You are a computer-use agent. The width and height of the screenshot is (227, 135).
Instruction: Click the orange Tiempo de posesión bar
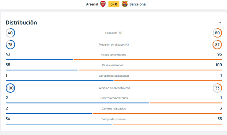click(x=167, y=124)
